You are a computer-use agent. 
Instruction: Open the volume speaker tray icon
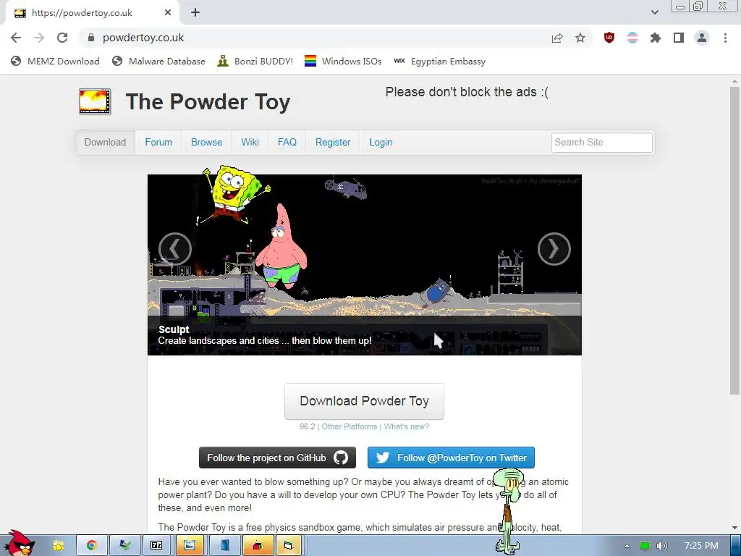661,546
